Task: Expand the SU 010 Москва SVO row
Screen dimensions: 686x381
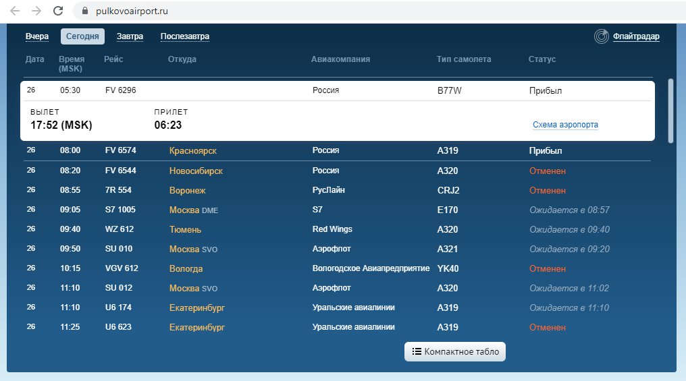Action: tap(338, 249)
